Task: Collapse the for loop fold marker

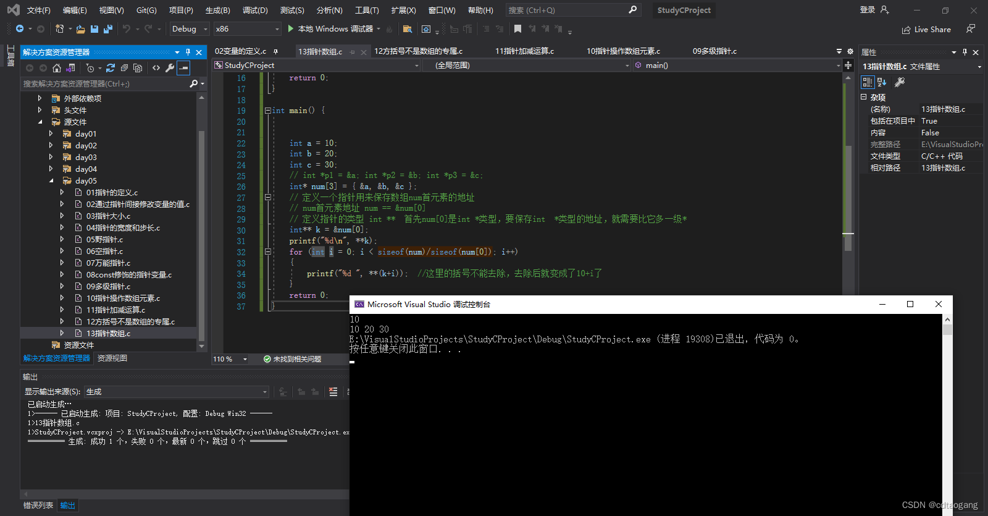Action: pos(267,252)
